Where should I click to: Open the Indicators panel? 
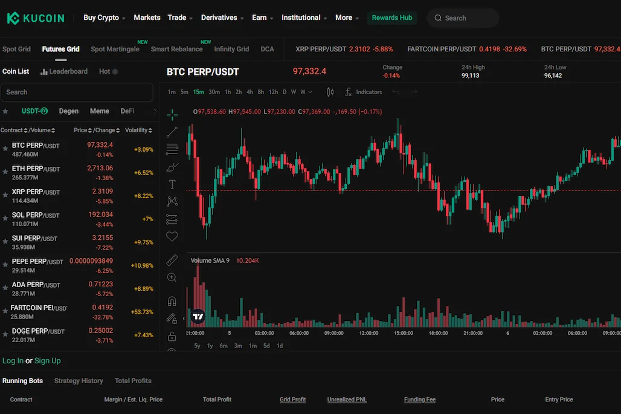tap(363, 92)
